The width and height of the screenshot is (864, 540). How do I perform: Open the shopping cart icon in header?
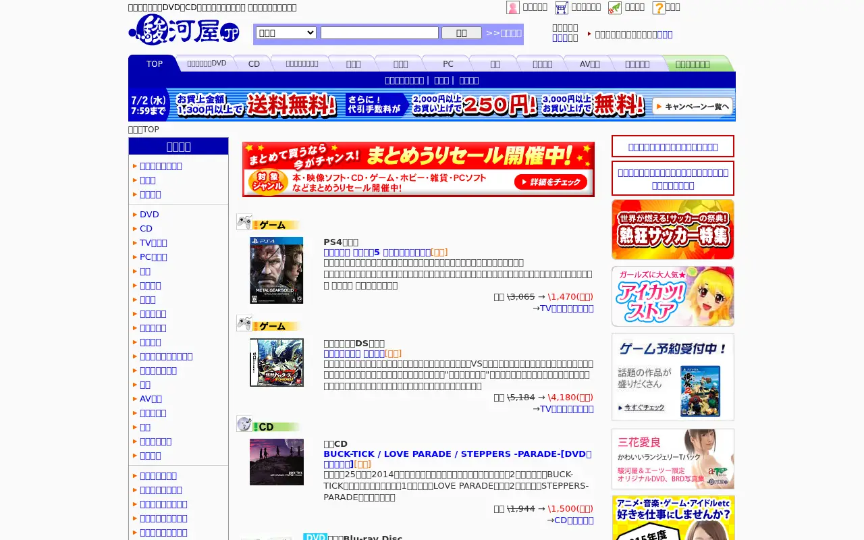(562, 7)
